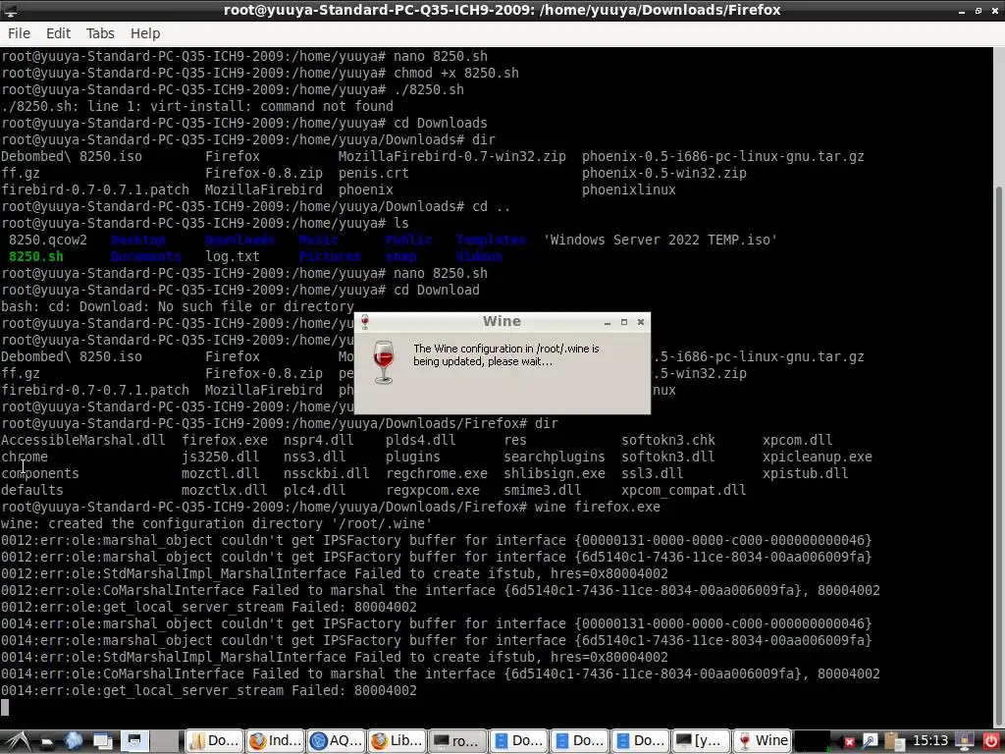Click the Wine dialog title bar icon
1005x754 pixels.
[x=365, y=322]
